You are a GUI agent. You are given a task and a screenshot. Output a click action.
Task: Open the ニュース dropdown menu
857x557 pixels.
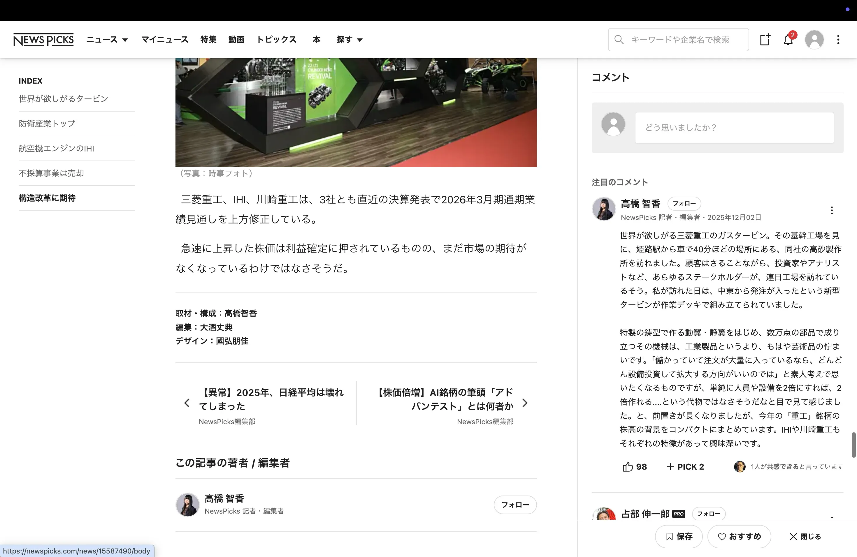point(107,40)
